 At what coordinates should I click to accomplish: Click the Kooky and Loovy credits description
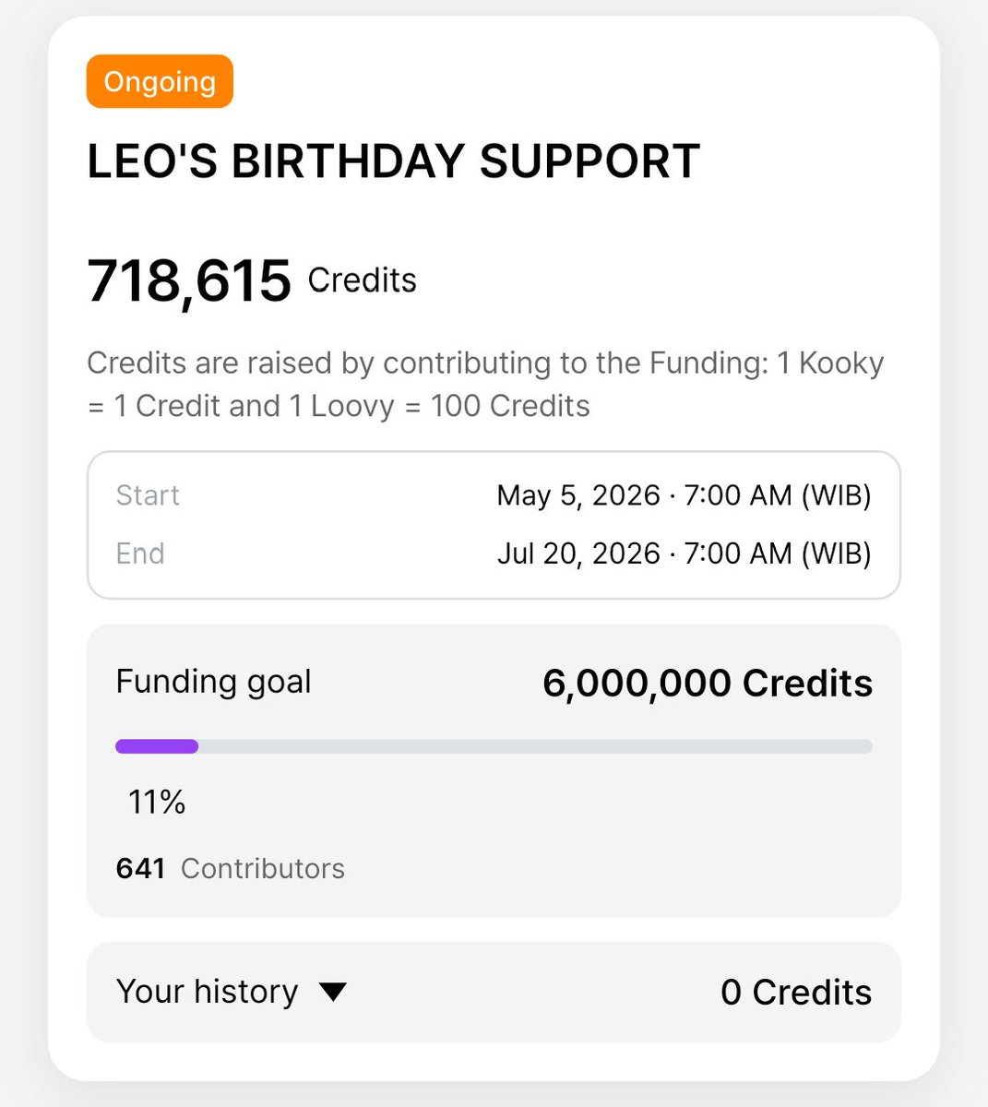tap(485, 384)
